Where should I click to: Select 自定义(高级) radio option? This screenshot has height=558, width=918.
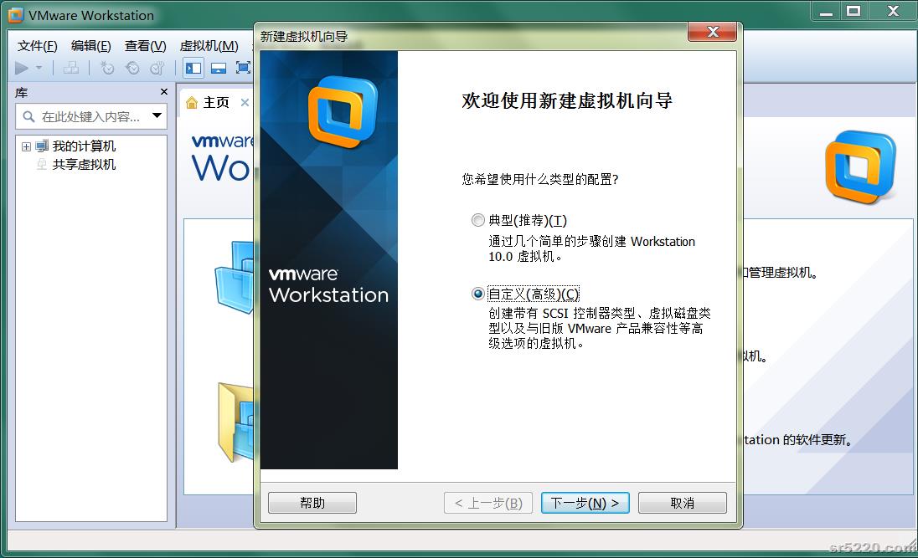click(477, 294)
